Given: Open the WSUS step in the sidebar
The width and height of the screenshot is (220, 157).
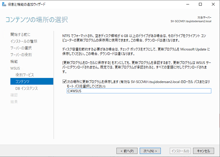Looking at the screenshot, I should 15,68.
